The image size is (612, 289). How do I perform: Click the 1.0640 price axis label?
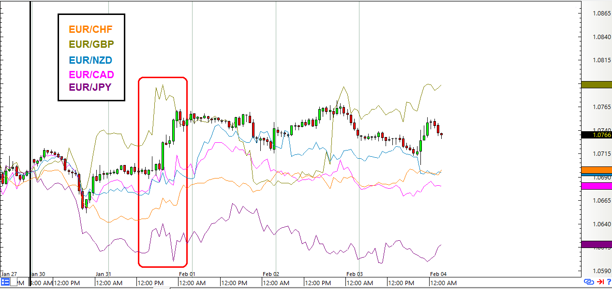[x=602, y=224]
